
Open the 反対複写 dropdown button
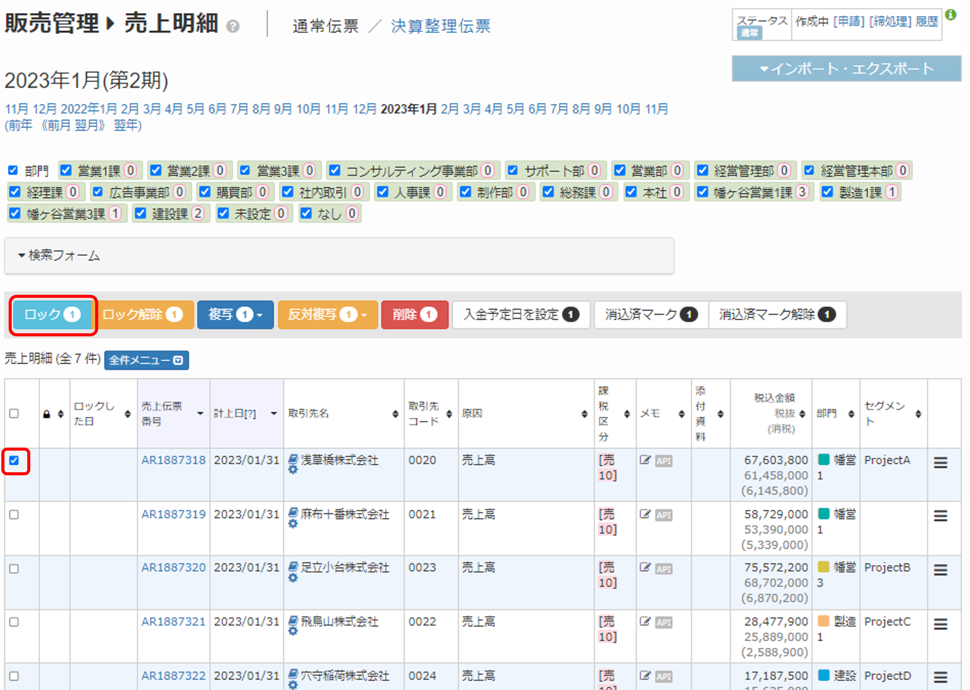tap(328, 315)
